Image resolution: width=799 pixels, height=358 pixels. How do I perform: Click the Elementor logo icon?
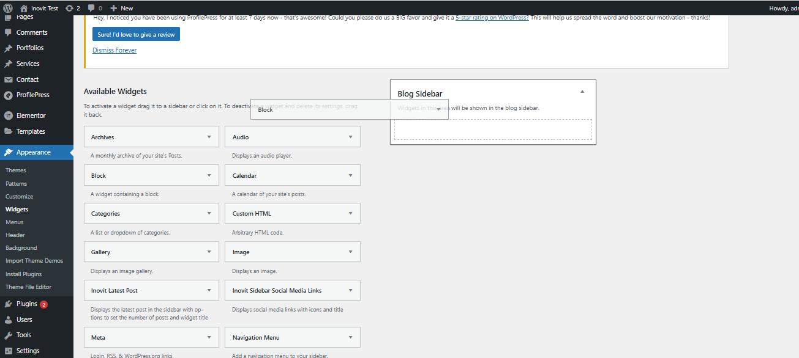tap(8, 115)
